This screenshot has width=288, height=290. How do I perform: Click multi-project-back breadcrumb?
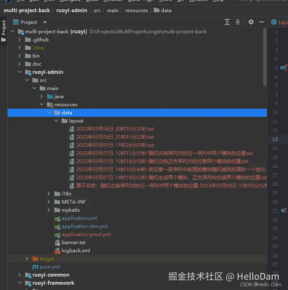tap(27, 11)
